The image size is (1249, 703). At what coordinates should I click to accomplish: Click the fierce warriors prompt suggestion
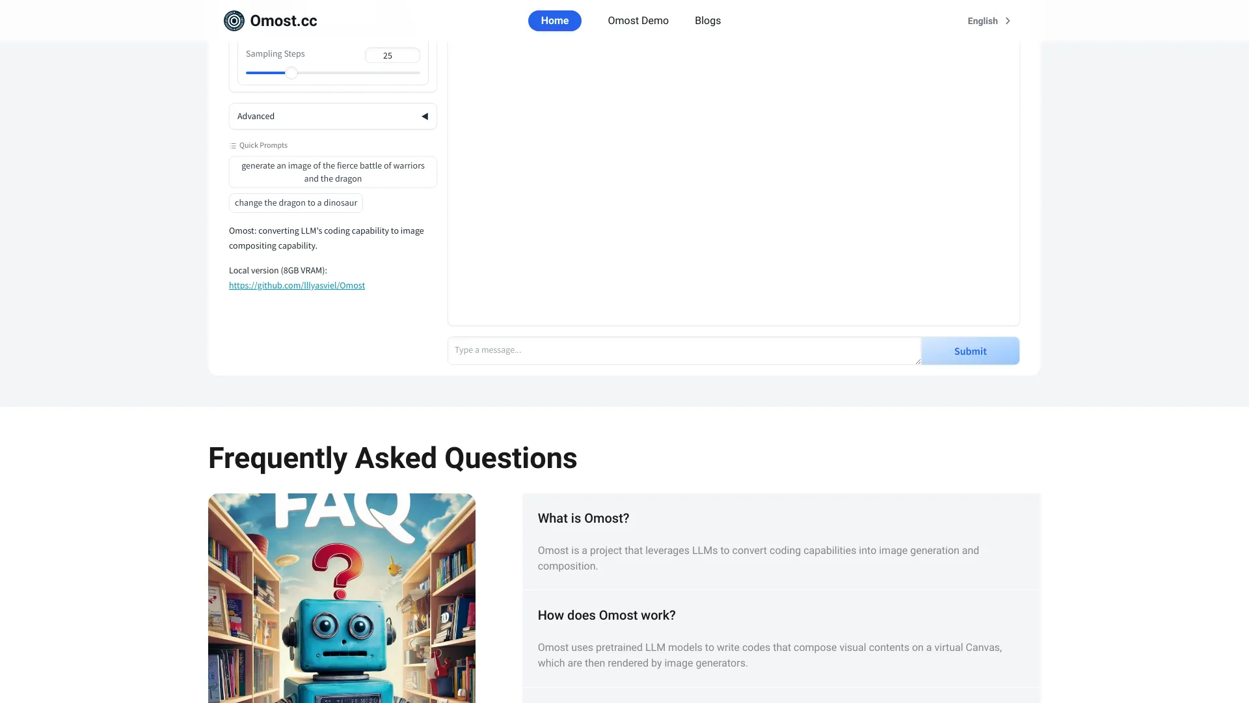(333, 172)
